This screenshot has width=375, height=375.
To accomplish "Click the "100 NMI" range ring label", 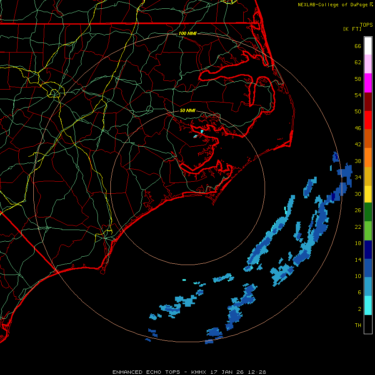I will (x=187, y=33).
